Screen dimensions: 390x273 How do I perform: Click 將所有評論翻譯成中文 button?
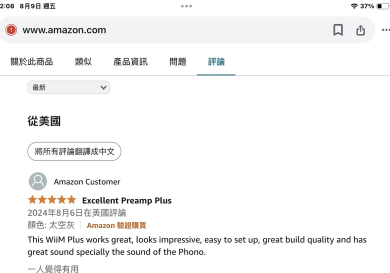pos(74,151)
